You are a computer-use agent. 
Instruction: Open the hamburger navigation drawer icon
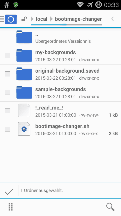click(x=2, y=19)
